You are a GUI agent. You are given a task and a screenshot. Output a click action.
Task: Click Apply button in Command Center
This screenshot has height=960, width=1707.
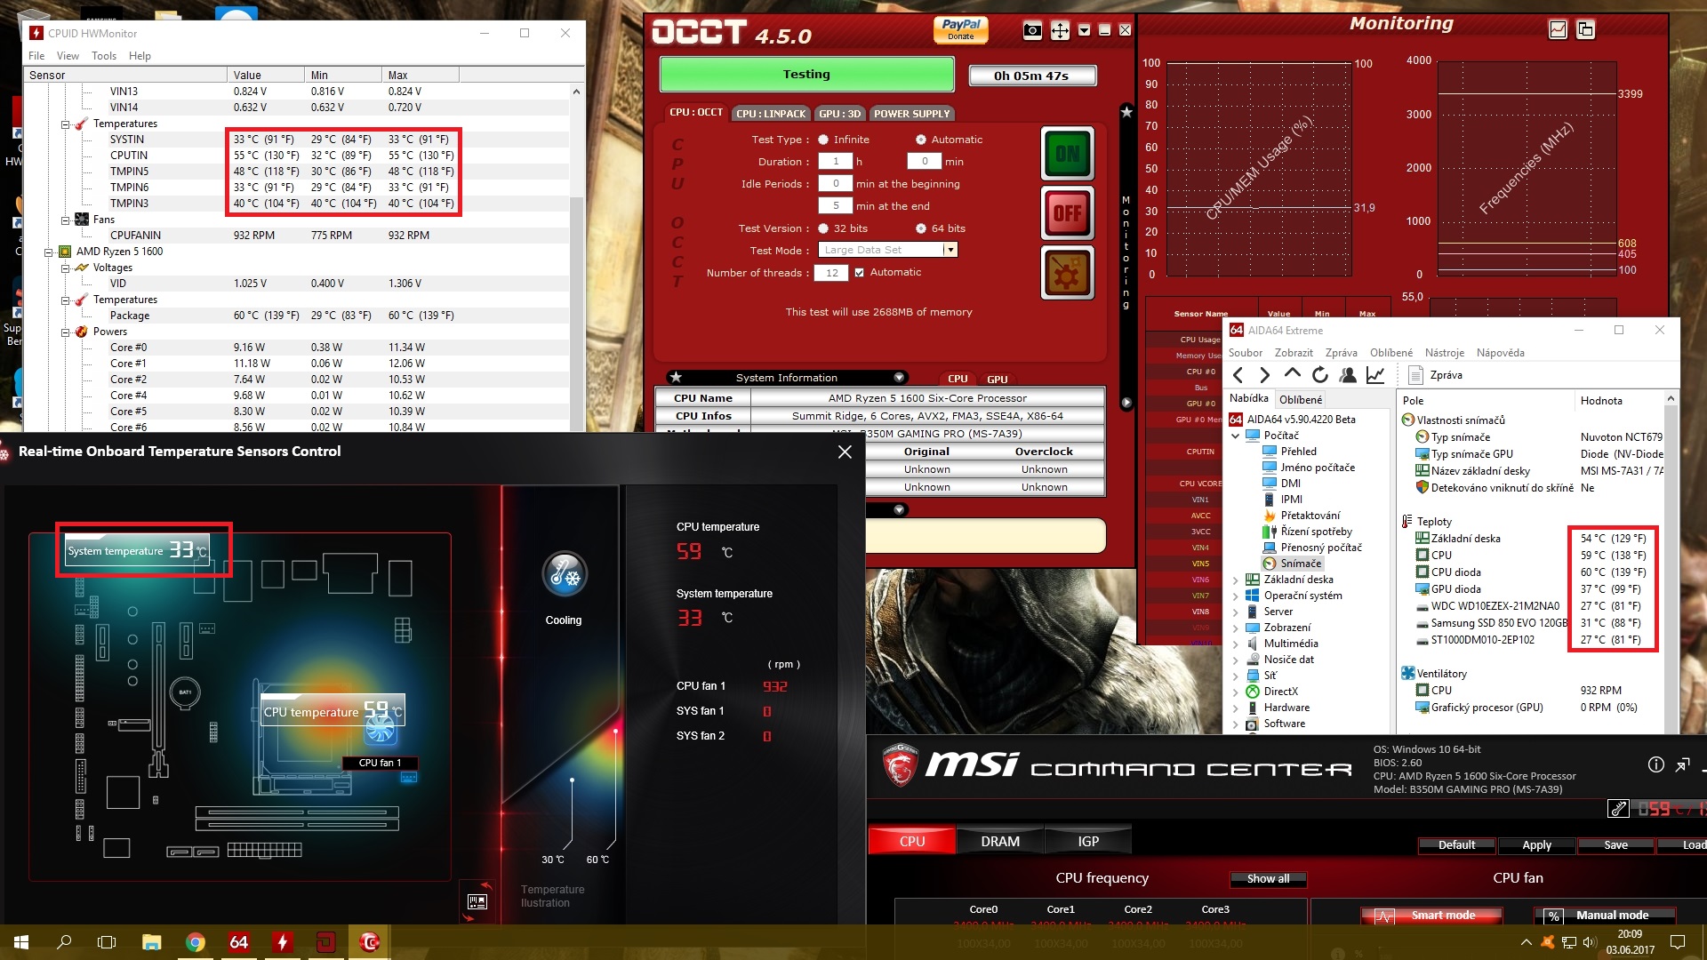coord(1536,845)
